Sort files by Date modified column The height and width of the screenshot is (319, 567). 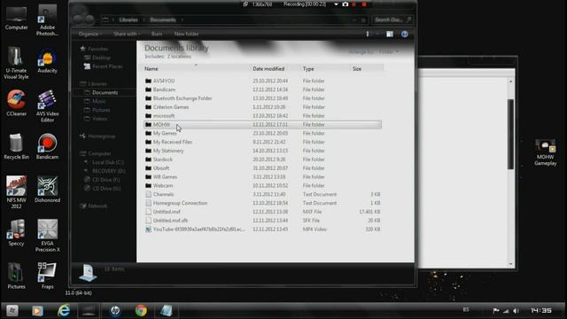(x=268, y=69)
